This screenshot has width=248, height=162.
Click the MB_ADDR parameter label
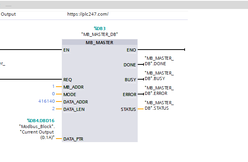[74, 87]
